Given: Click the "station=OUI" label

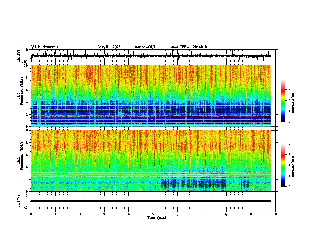Looking at the screenshot, I should [x=145, y=47].
